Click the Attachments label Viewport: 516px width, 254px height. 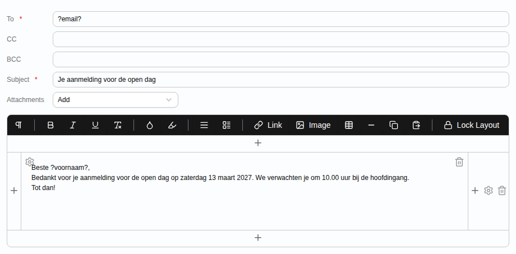point(25,100)
